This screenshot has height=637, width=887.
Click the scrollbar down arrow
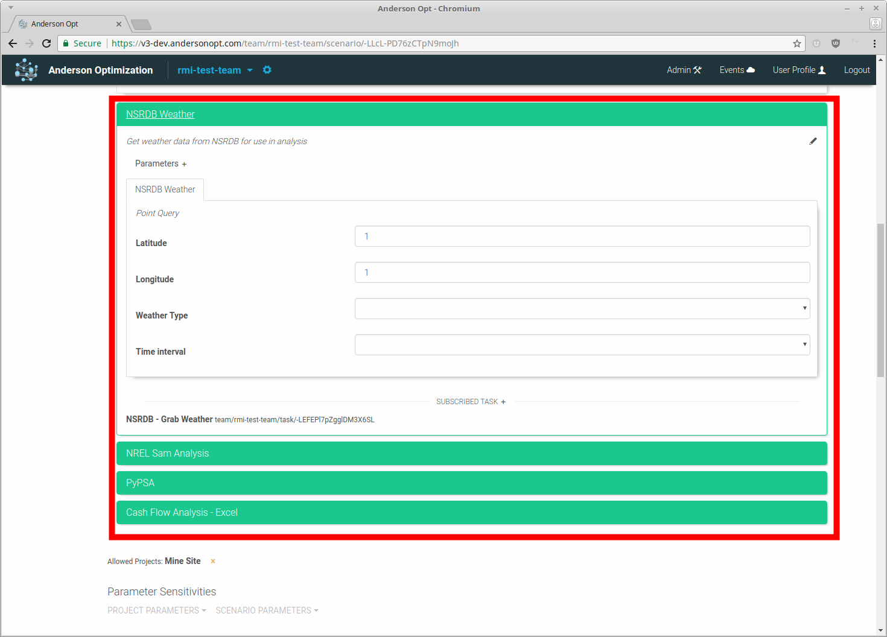coord(881,631)
